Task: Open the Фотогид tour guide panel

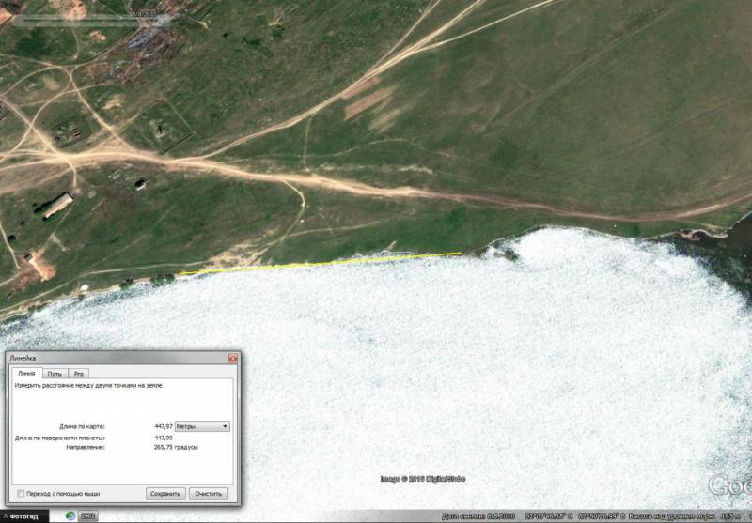Action: coord(24,515)
